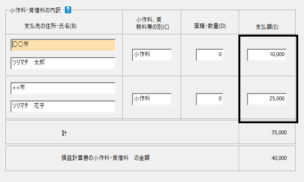Select the 40,000 income statement amount
The width and height of the screenshot is (304, 182).
279,158
